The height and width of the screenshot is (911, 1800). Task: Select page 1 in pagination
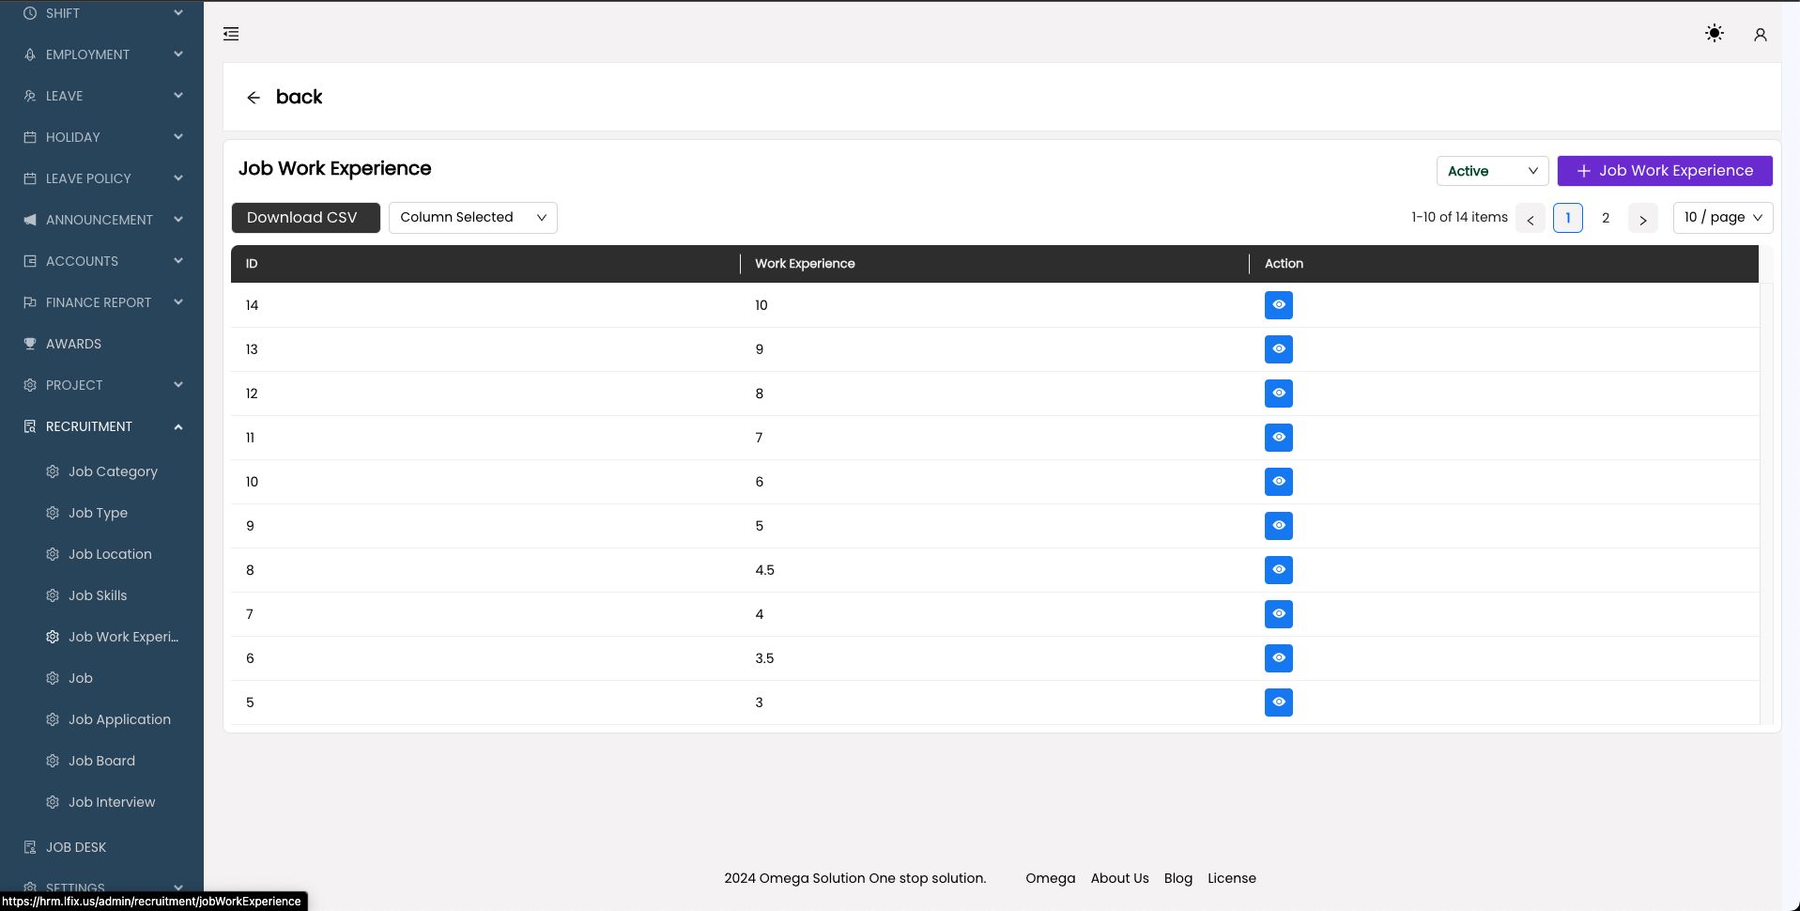(1567, 218)
